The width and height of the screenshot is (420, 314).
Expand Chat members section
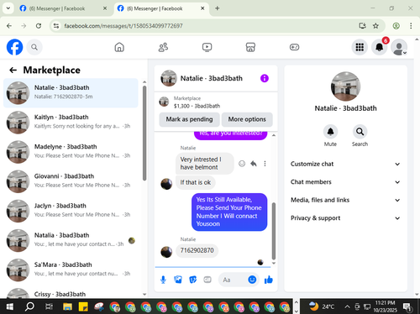click(345, 182)
